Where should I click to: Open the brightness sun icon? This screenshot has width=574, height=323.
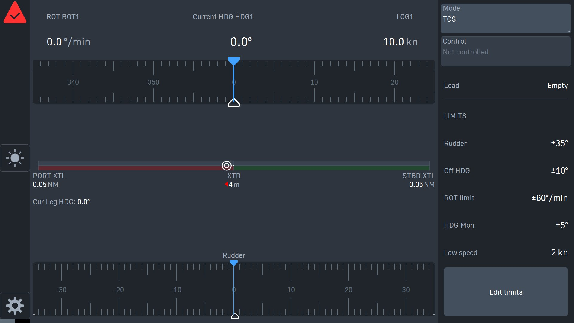(15, 158)
